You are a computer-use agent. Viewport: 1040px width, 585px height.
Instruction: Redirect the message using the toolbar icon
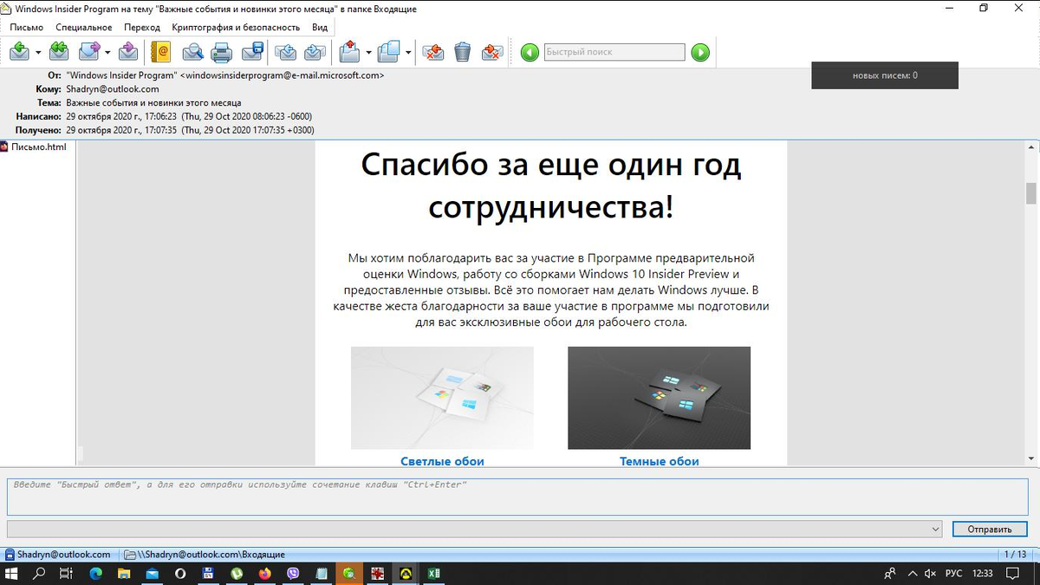[x=128, y=52]
